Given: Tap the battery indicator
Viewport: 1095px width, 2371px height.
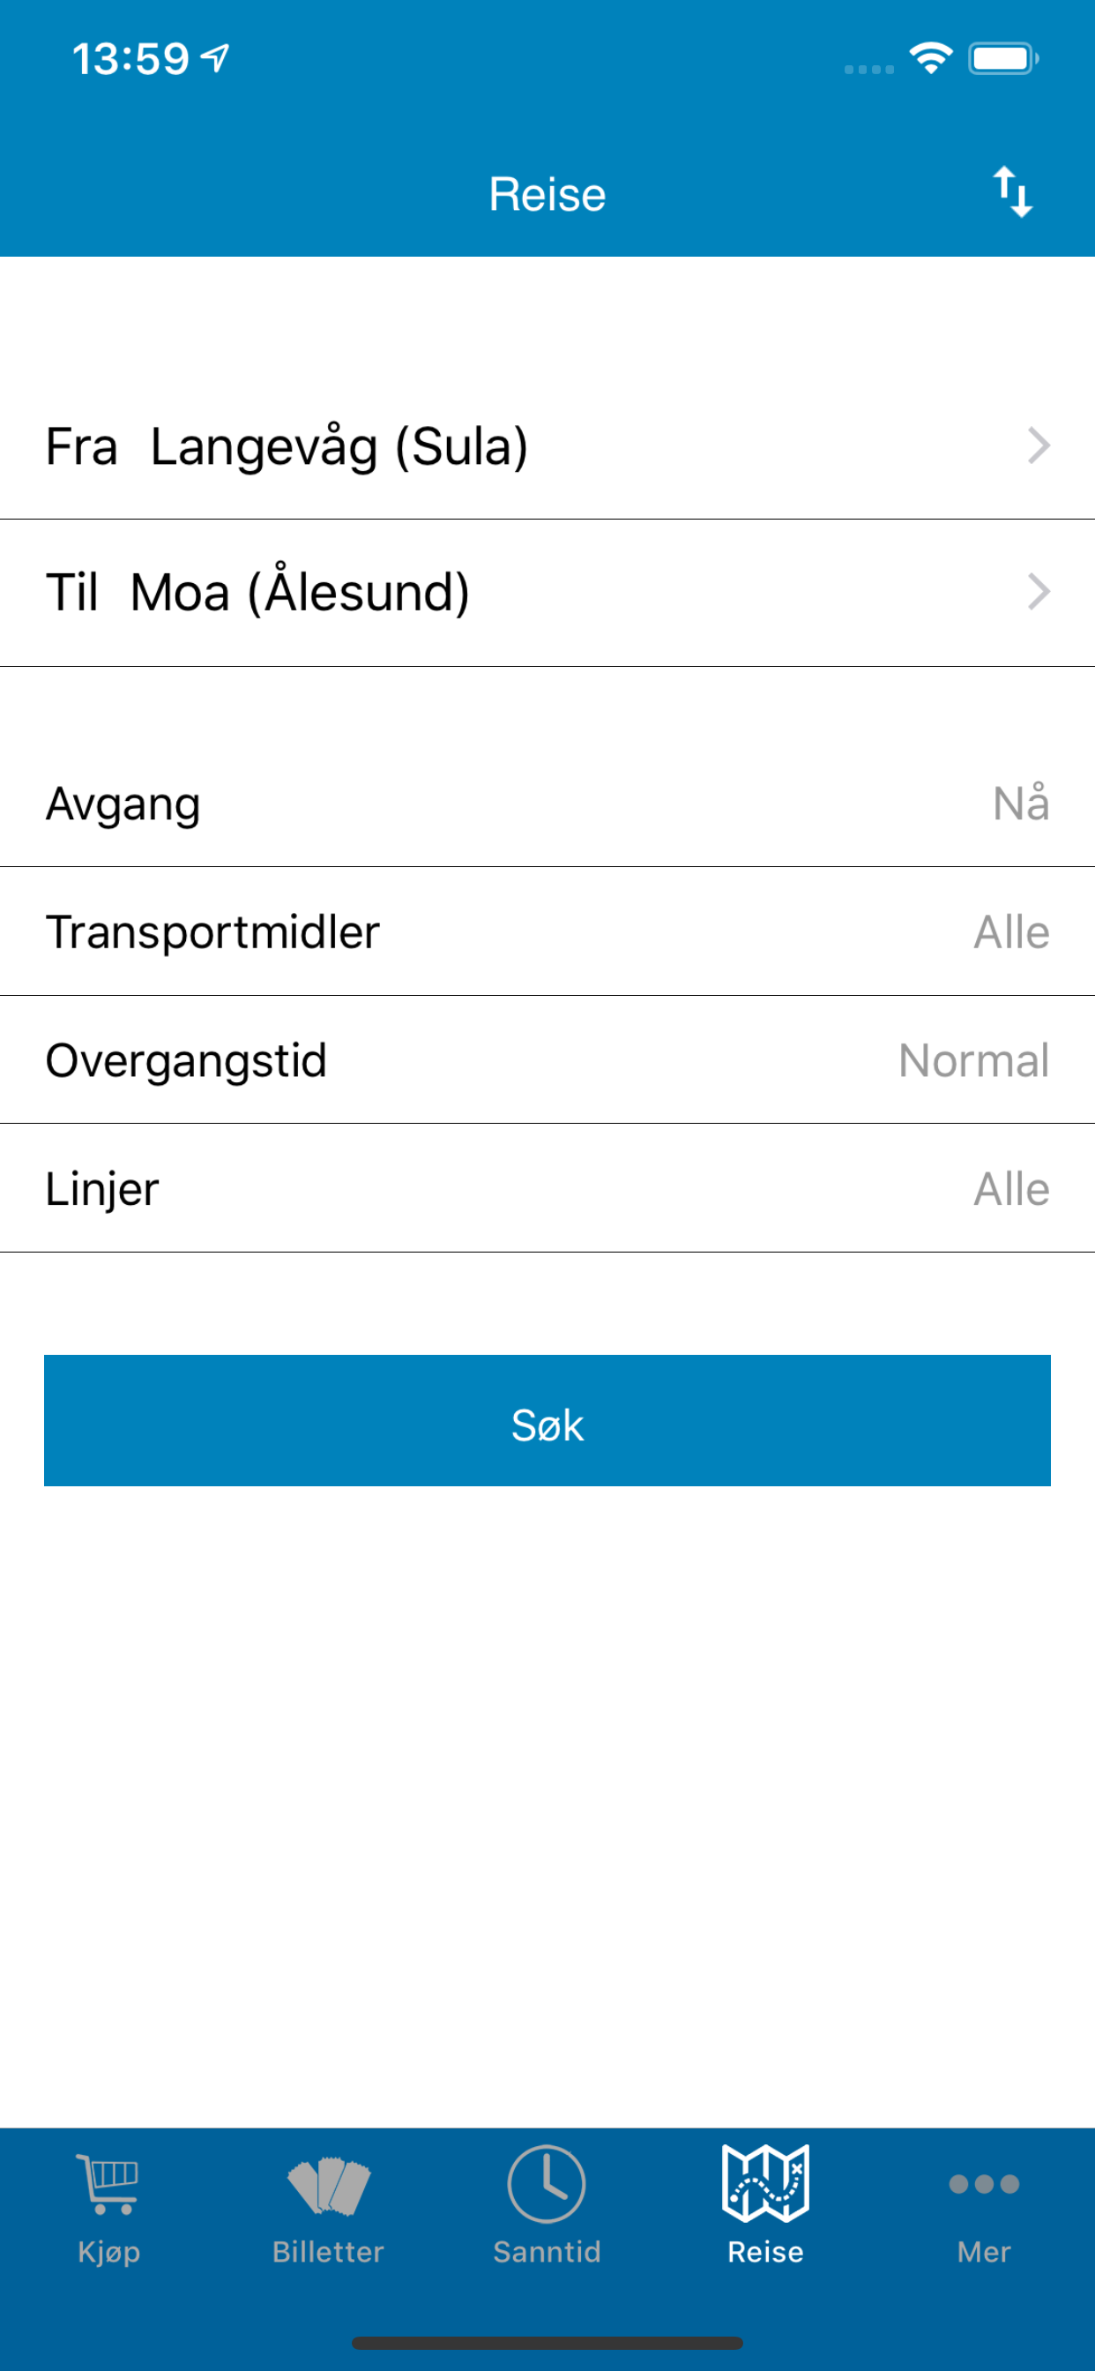Looking at the screenshot, I should [1003, 57].
